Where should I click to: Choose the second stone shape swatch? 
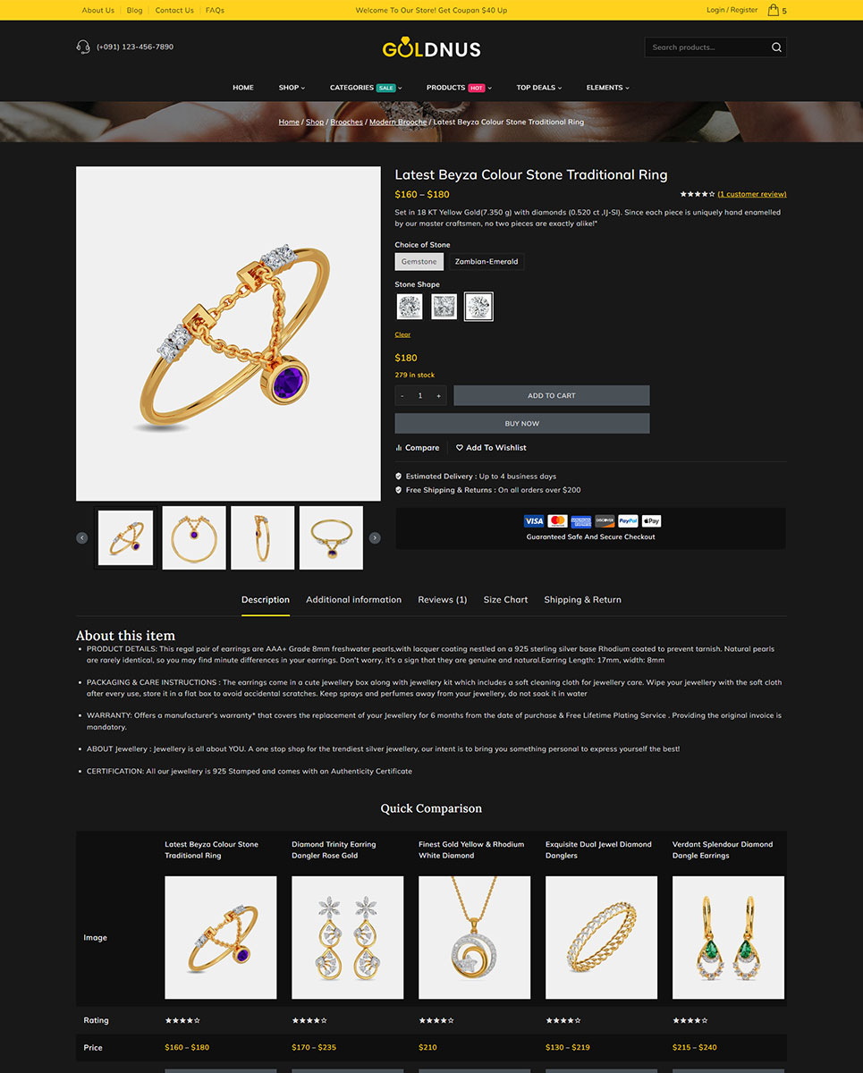pos(444,307)
